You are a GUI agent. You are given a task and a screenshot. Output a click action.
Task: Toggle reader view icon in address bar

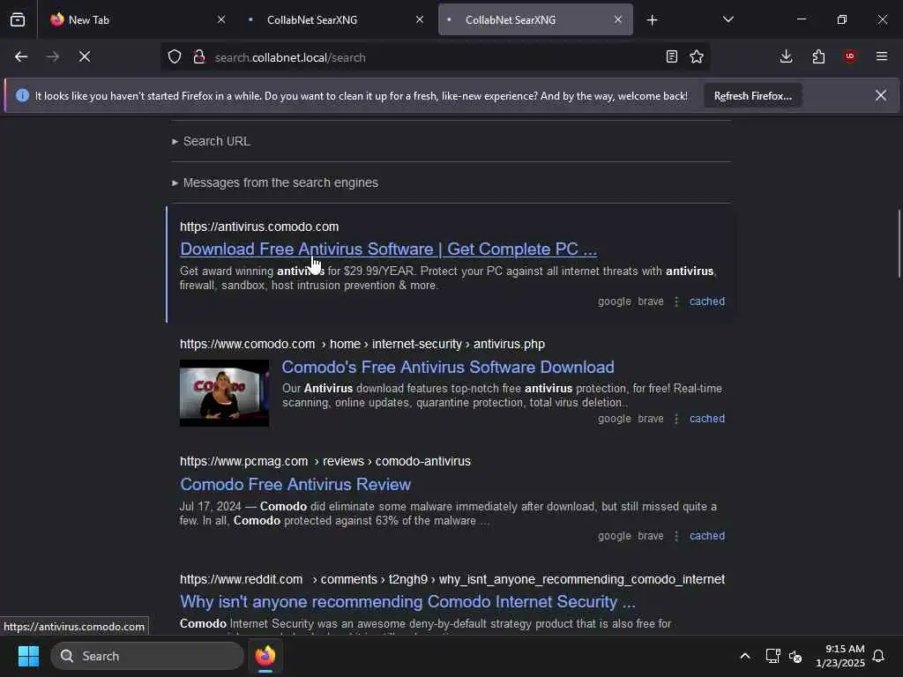671,56
